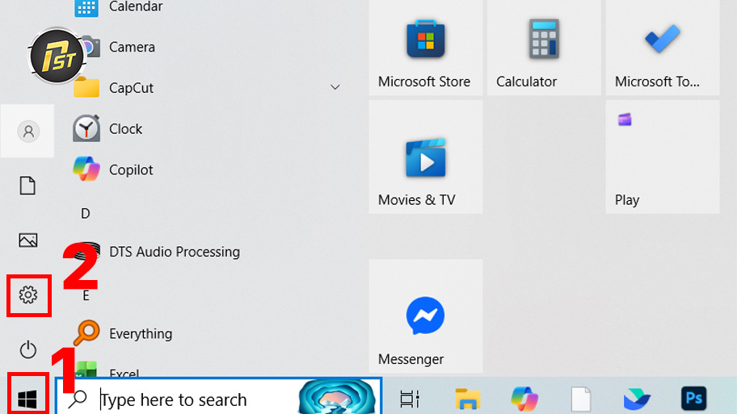Open the Documents icon in Start sidebar
Screen dimensions: 737x414
pos(27,186)
